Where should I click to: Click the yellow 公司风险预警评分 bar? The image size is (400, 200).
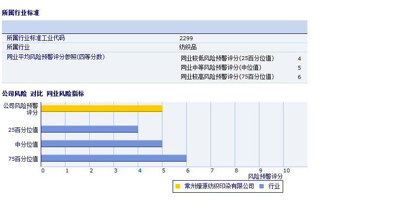(101, 108)
